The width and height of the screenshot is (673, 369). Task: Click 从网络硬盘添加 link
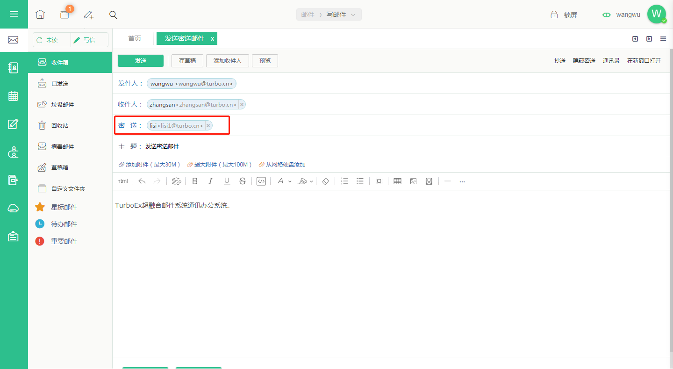(x=282, y=165)
